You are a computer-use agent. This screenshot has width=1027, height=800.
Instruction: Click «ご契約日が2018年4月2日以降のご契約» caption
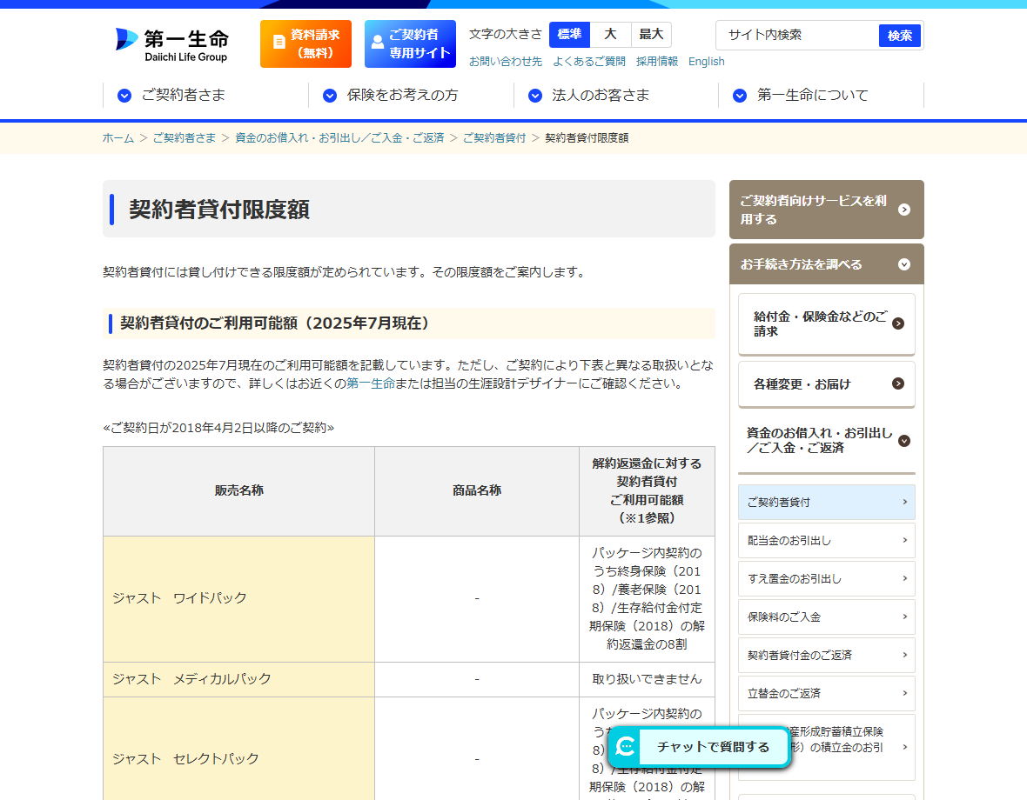pos(218,428)
